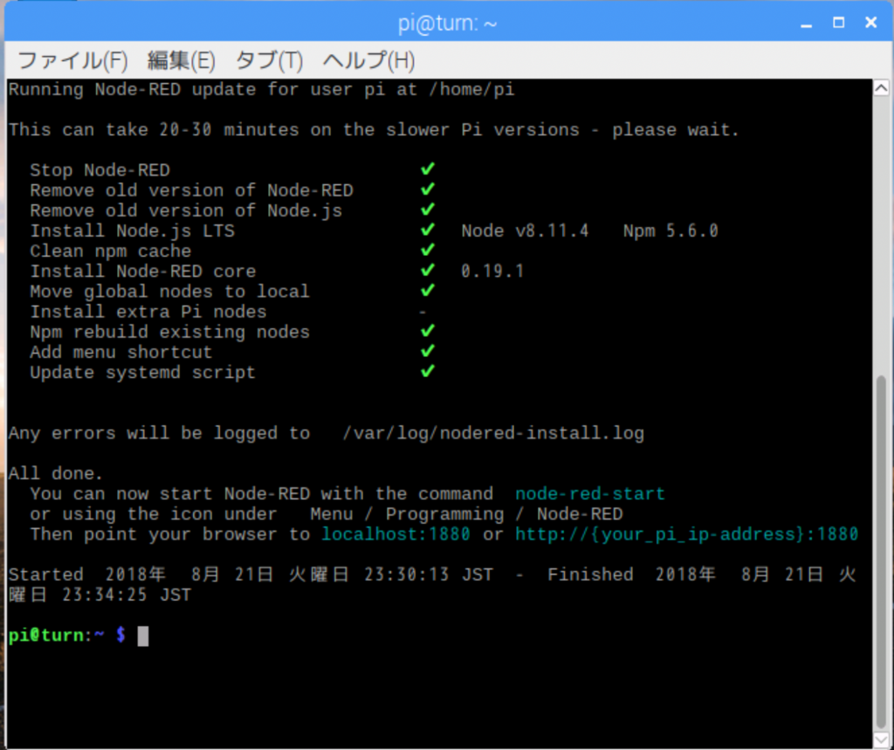Viewport: 894px width, 750px height.
Task: Click the check beside Remove old version of Node.js
Action: [428, 210]
